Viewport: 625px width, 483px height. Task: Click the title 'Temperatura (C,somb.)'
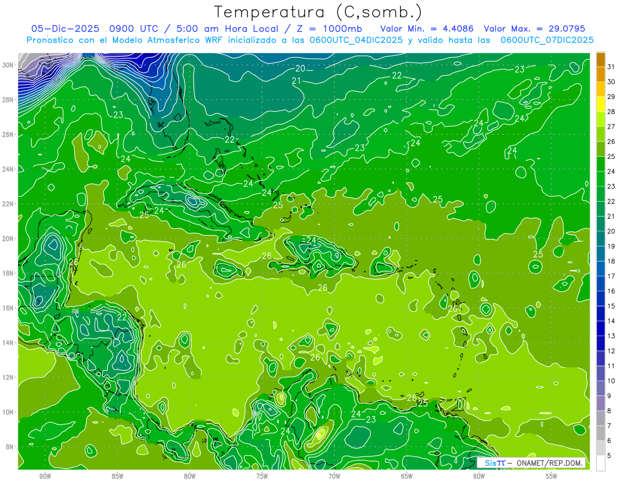coord(318,12)
